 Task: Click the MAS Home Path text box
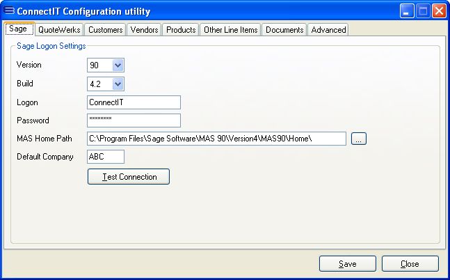217,139
